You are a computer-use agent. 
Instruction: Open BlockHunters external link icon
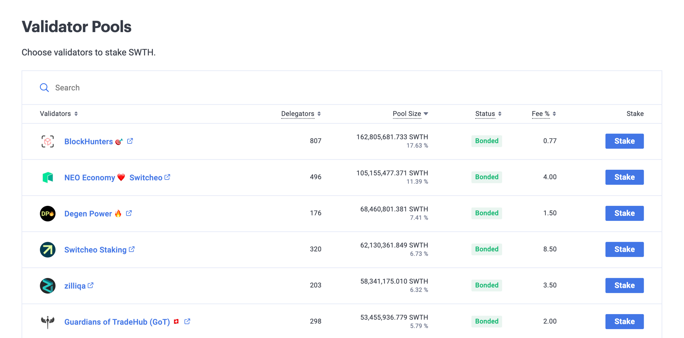130,141
